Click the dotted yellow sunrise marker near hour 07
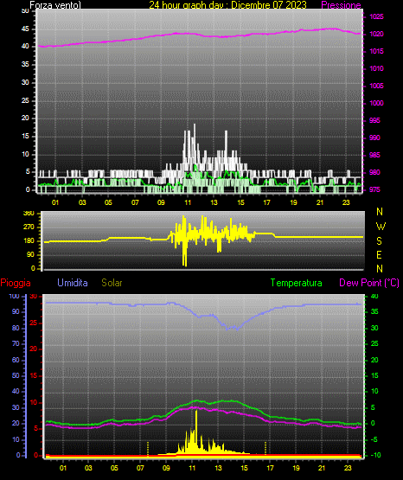Viewport: 403px width, 480px height. pos(148,449)
